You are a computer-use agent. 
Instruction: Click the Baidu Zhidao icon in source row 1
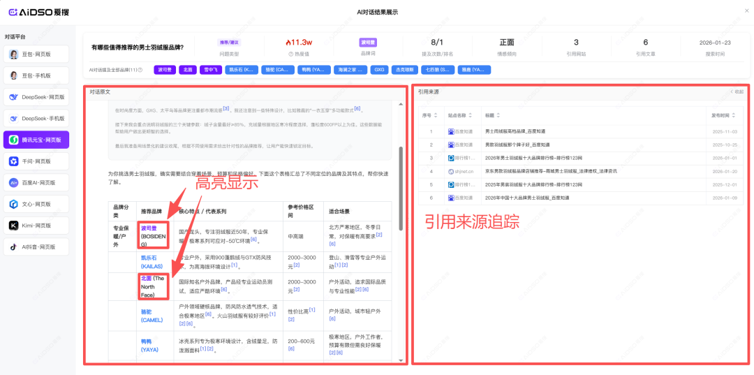click(x=451, y=131)
